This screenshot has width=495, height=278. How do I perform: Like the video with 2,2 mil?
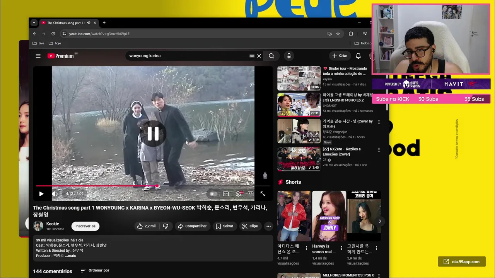146,226
